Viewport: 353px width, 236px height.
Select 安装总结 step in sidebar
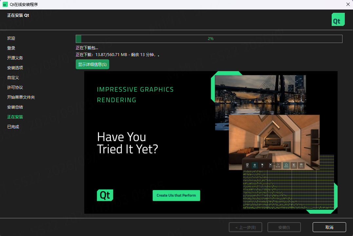pyautogui.click(x=15, y=107)
